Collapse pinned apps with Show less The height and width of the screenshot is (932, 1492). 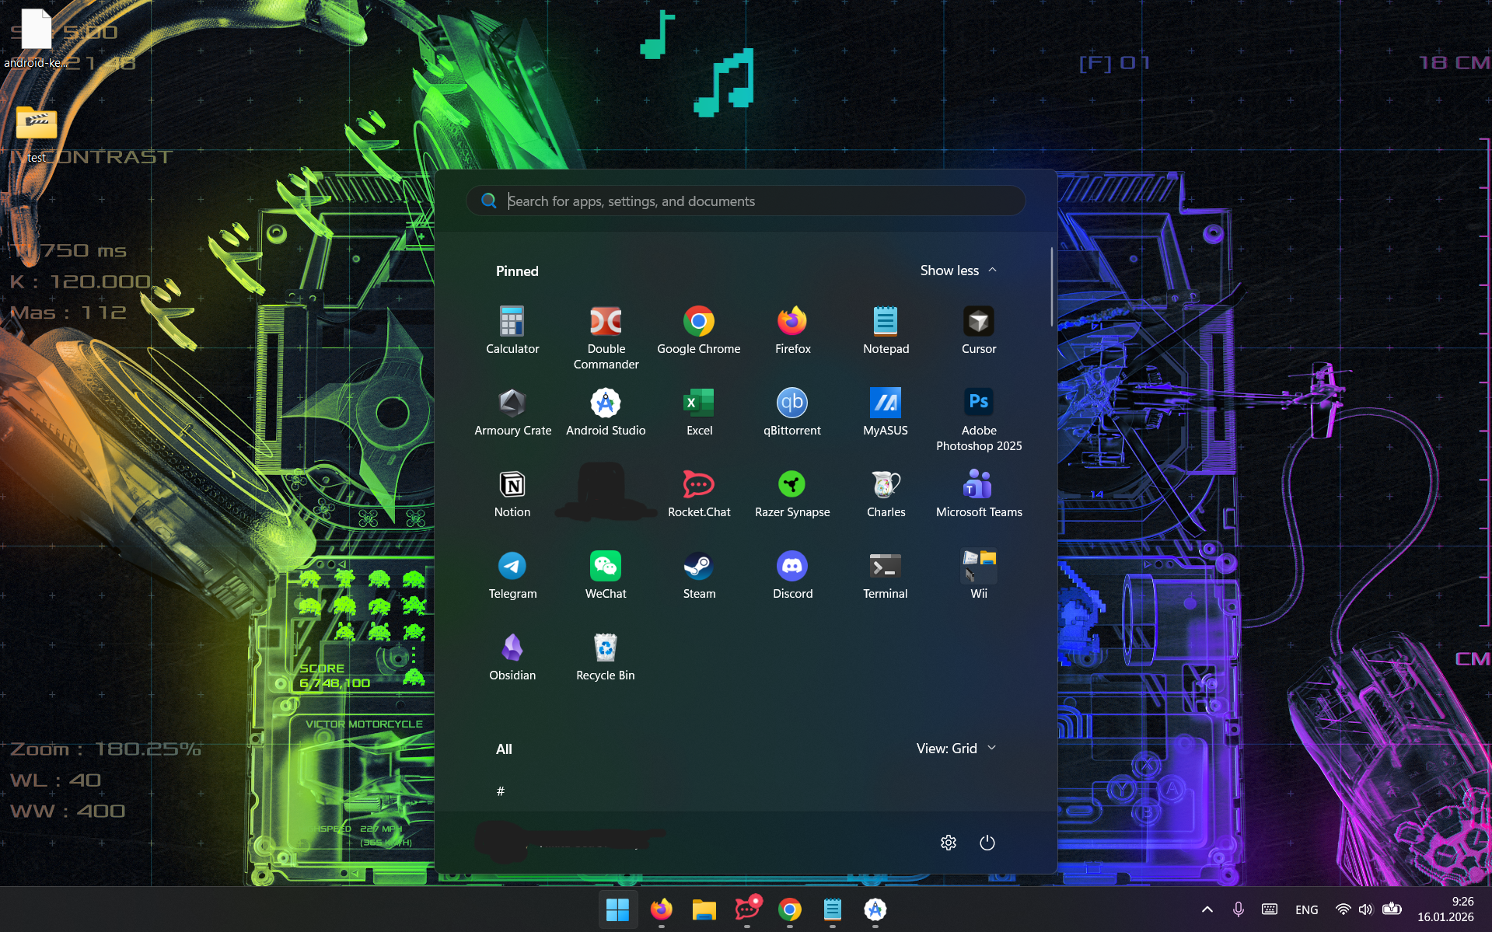[x=958, y=271]
